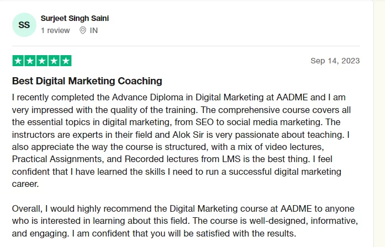
Task: Click the third green rating star
Action: (x=42, y=61)
